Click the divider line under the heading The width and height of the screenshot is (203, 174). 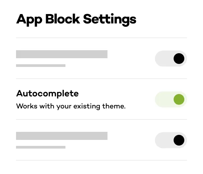tap(101, 38)
